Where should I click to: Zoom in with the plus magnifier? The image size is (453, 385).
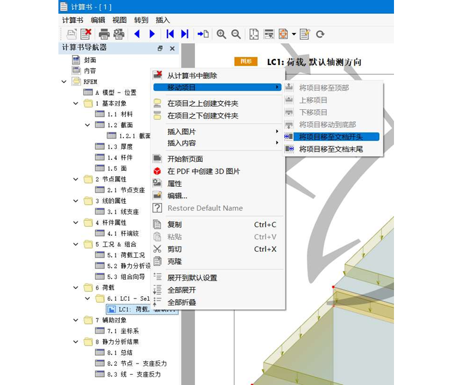pyautogui.click(x=221, y=34)
